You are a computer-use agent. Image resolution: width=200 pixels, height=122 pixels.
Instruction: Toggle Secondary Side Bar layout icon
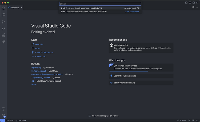(194, 3)
